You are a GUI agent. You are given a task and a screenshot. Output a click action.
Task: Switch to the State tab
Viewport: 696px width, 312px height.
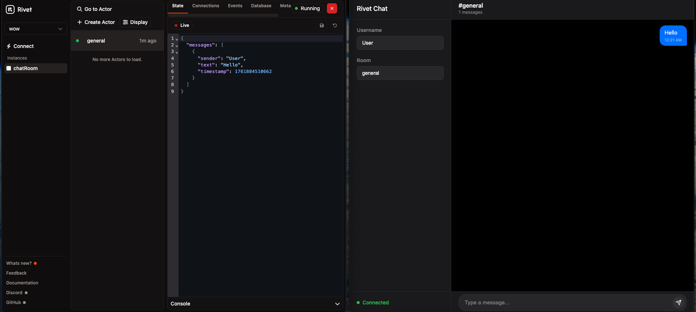point(178,6)
